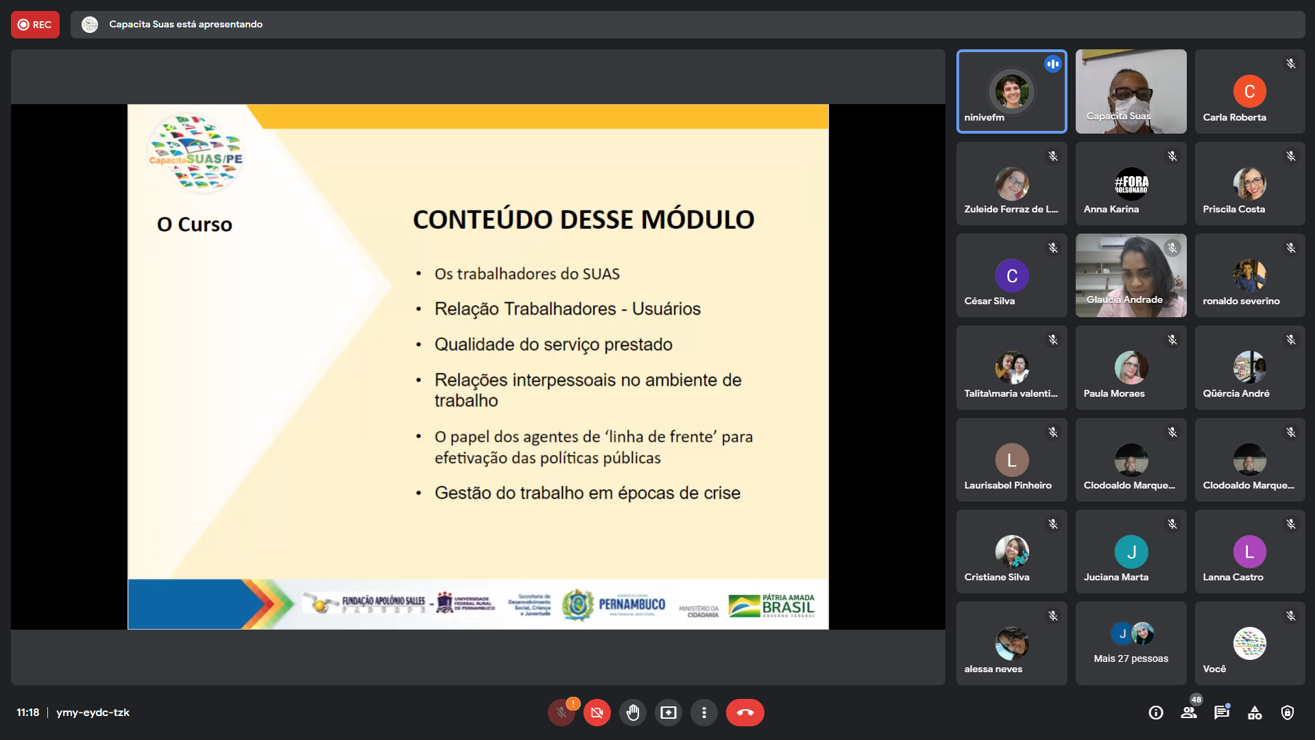The height and width of the screenshot is (740, 1315).
Task: Leave the call with the red hang-up button
Action: pyautogui.click(x=745, y=713)
